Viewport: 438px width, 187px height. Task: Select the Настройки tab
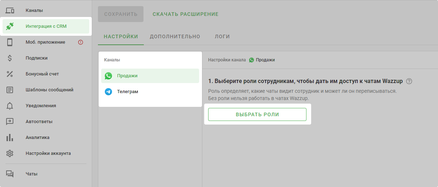[121, 36]
